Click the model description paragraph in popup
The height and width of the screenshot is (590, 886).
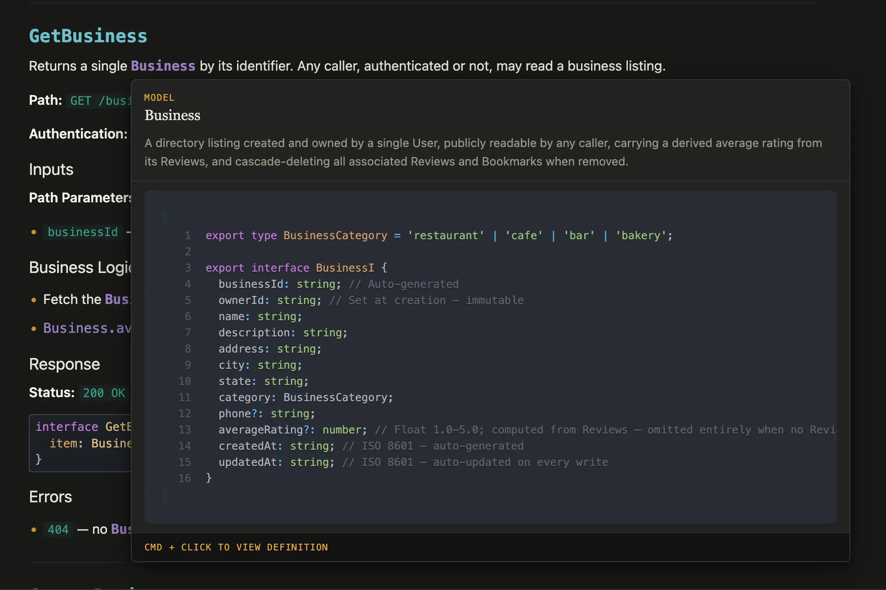[483, 152]
